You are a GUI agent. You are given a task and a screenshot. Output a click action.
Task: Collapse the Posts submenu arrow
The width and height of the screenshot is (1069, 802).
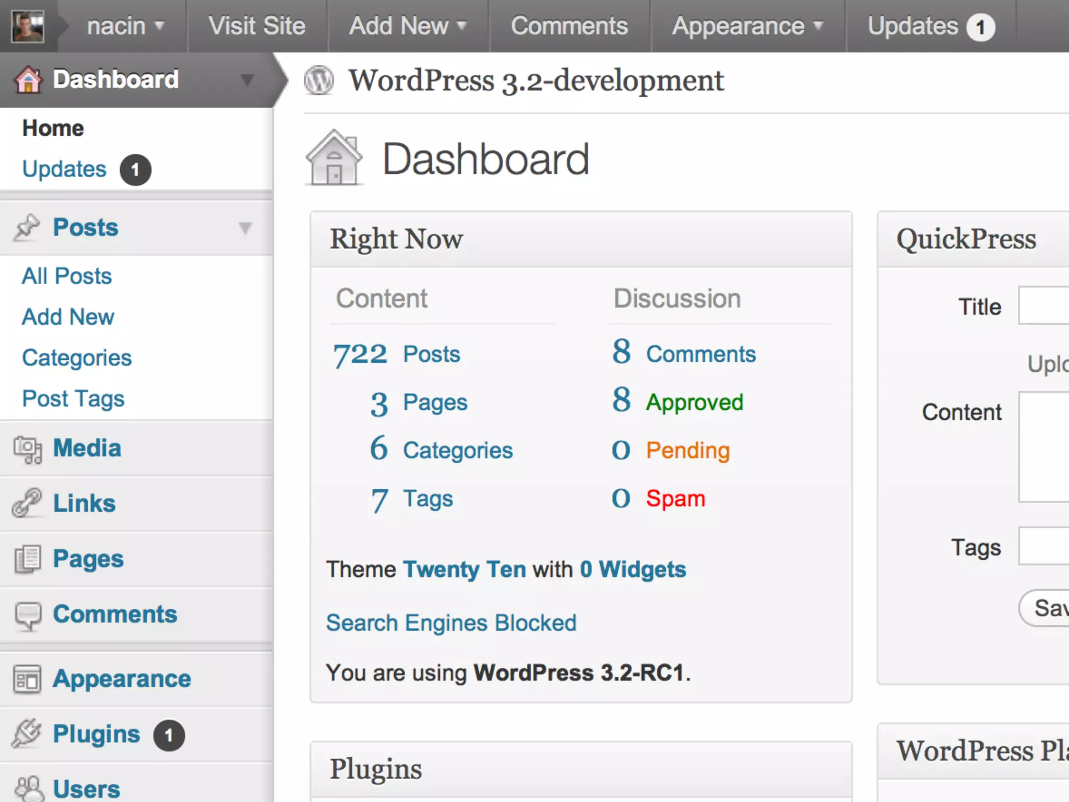pyautogui.click(x=245, y=228)
